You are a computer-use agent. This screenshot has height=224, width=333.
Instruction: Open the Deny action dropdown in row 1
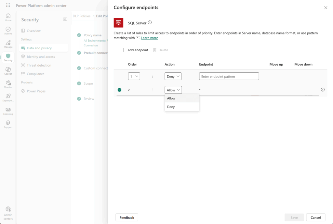173,76
